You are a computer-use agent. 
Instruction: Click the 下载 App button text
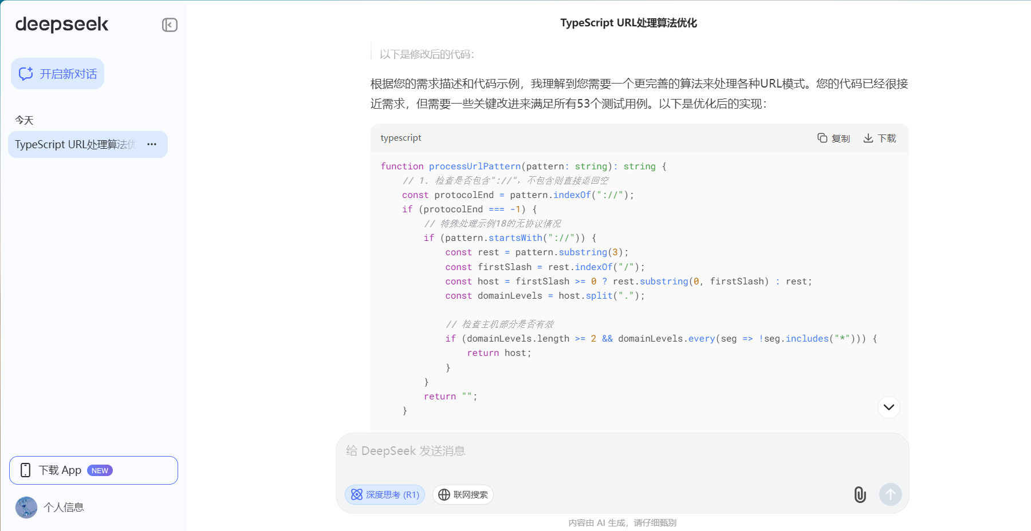point(60,470)
